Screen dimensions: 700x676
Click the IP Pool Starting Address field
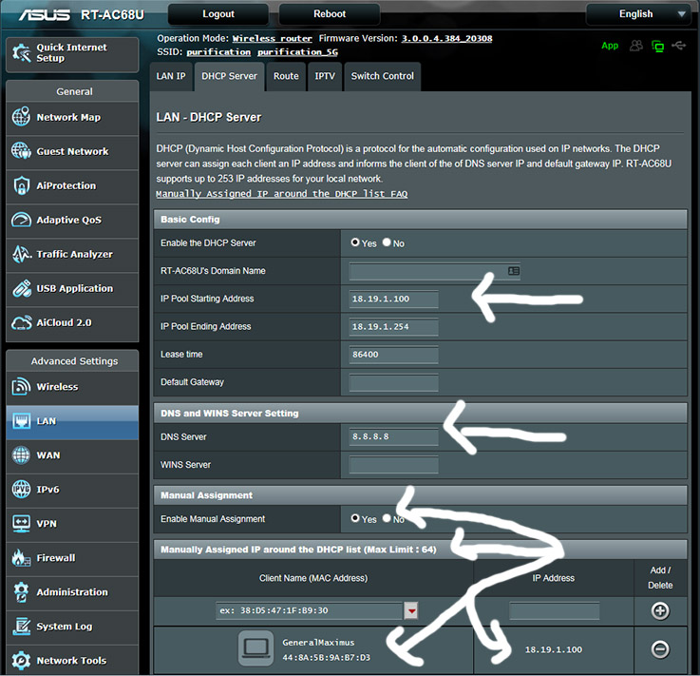coord(394,299)
